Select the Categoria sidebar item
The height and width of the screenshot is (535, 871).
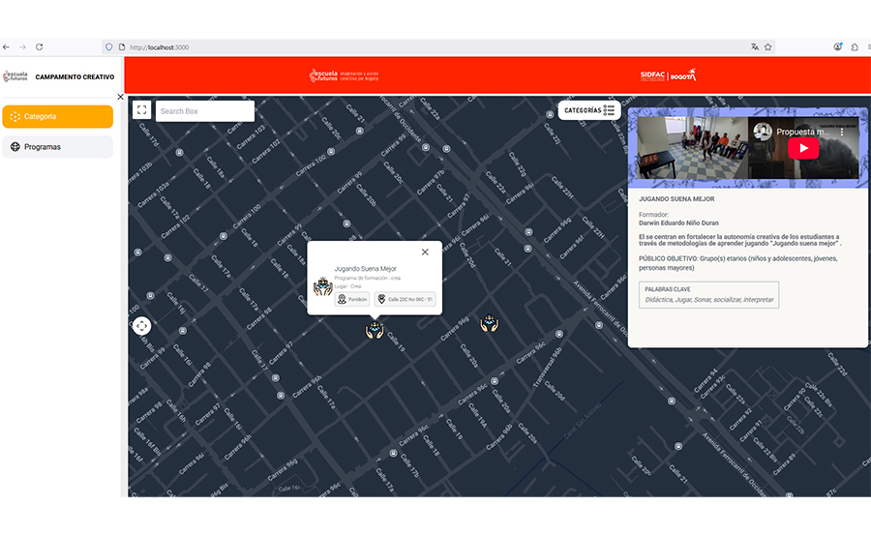click(x=57, y=117)
